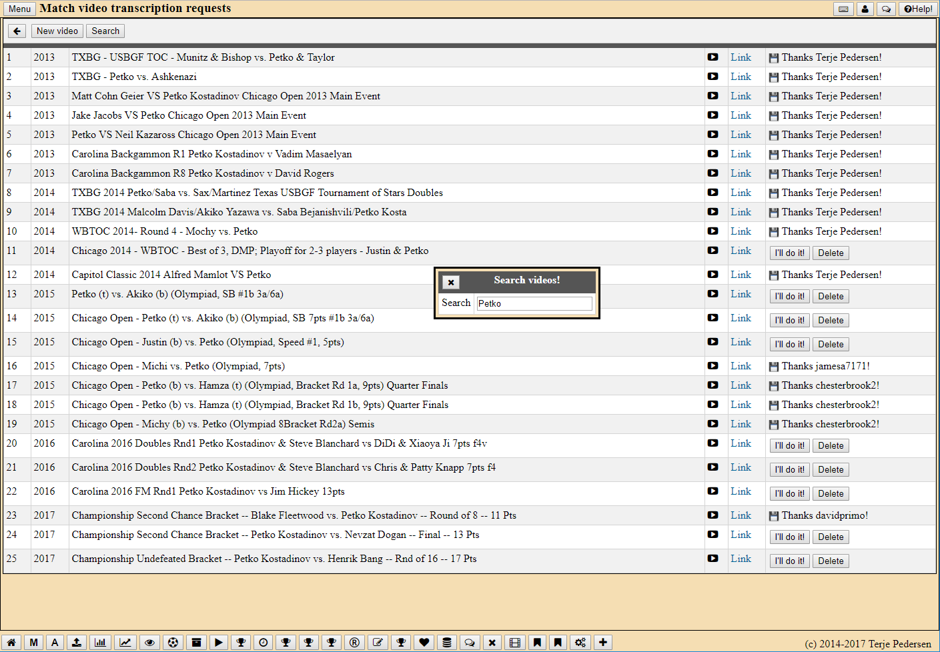Focus the Search field containing Petko
This screenshot has width=940, height=652.
click(x=534, y=303)
